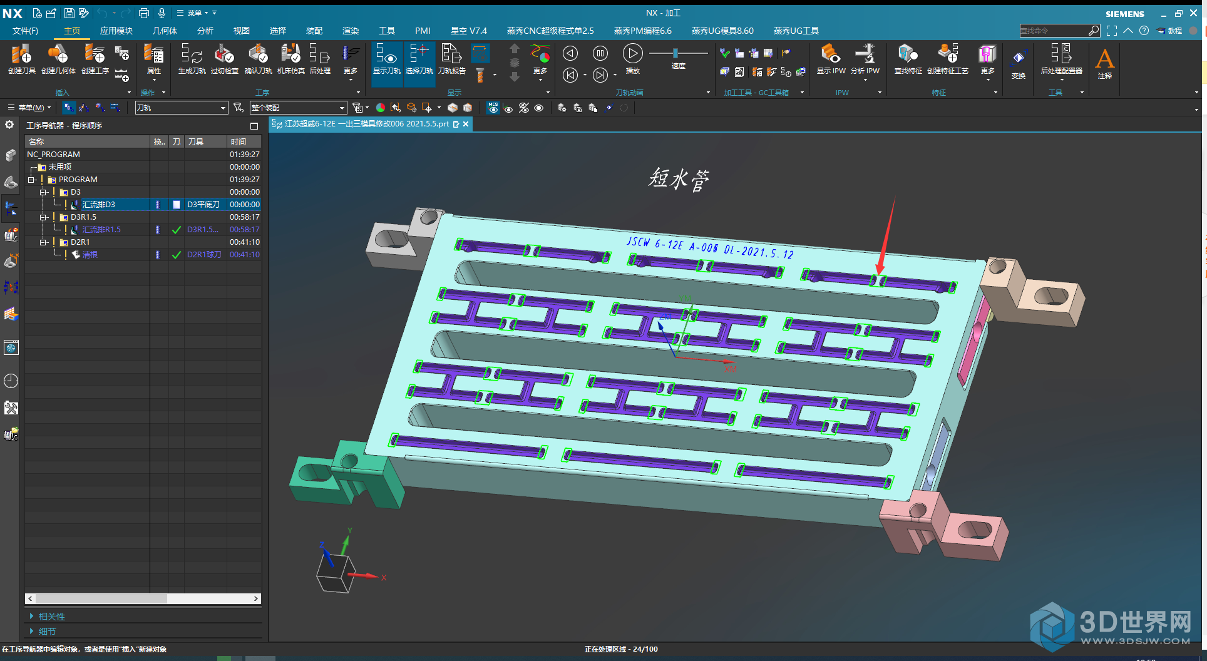This screenshot has height=661, width=1207.
Task: Collapse the D3 group node
Action: point(43,192)
